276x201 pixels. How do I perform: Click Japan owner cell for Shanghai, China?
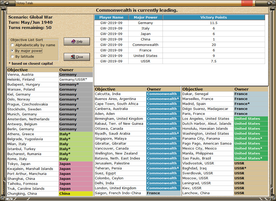pos(76,179)
